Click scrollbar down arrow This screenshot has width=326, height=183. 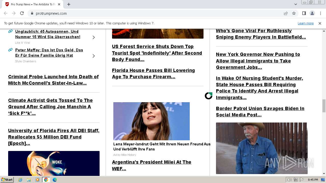(x=324, y=174)
